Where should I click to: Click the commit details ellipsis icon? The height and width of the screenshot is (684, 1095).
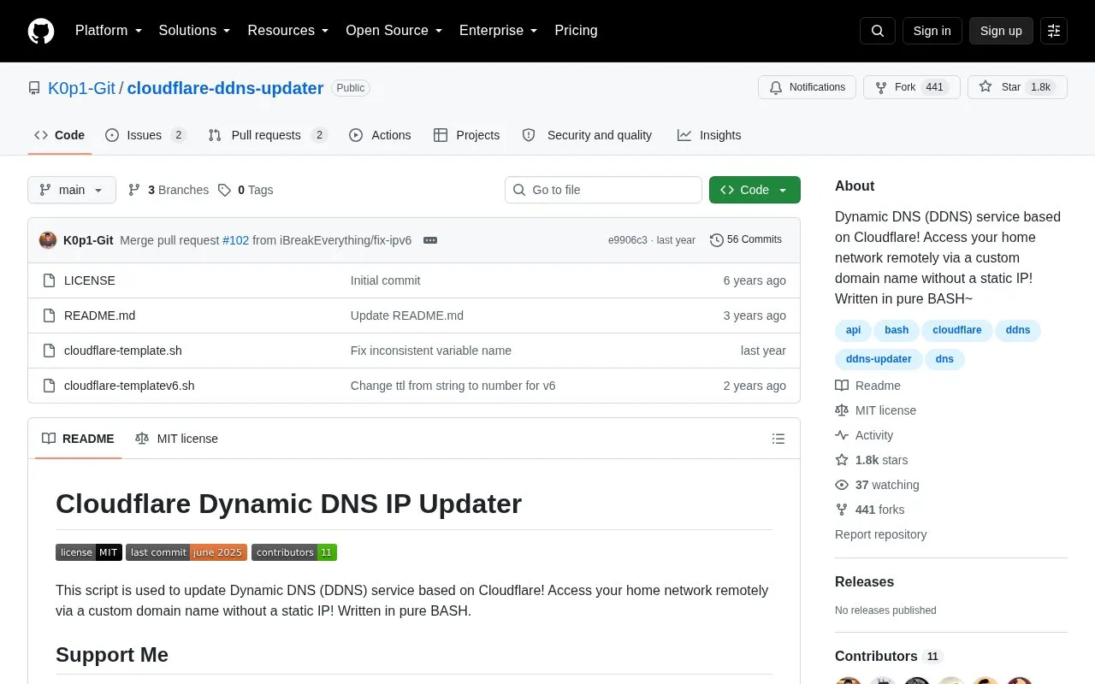[x=430, y=240]
